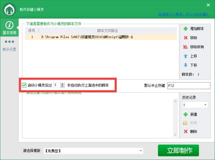Open the More Settings tab
Screen dimensions: 215x160
[x=10, y=45]
